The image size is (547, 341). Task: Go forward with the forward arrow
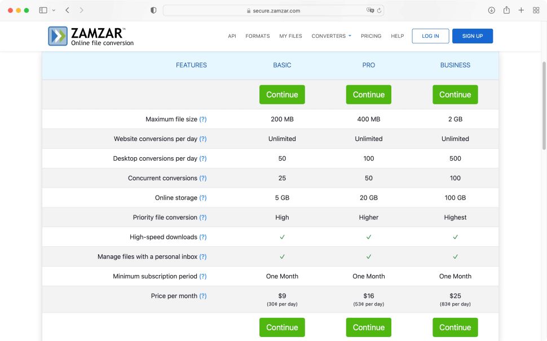pyautogui.click(x=81, y=10)
